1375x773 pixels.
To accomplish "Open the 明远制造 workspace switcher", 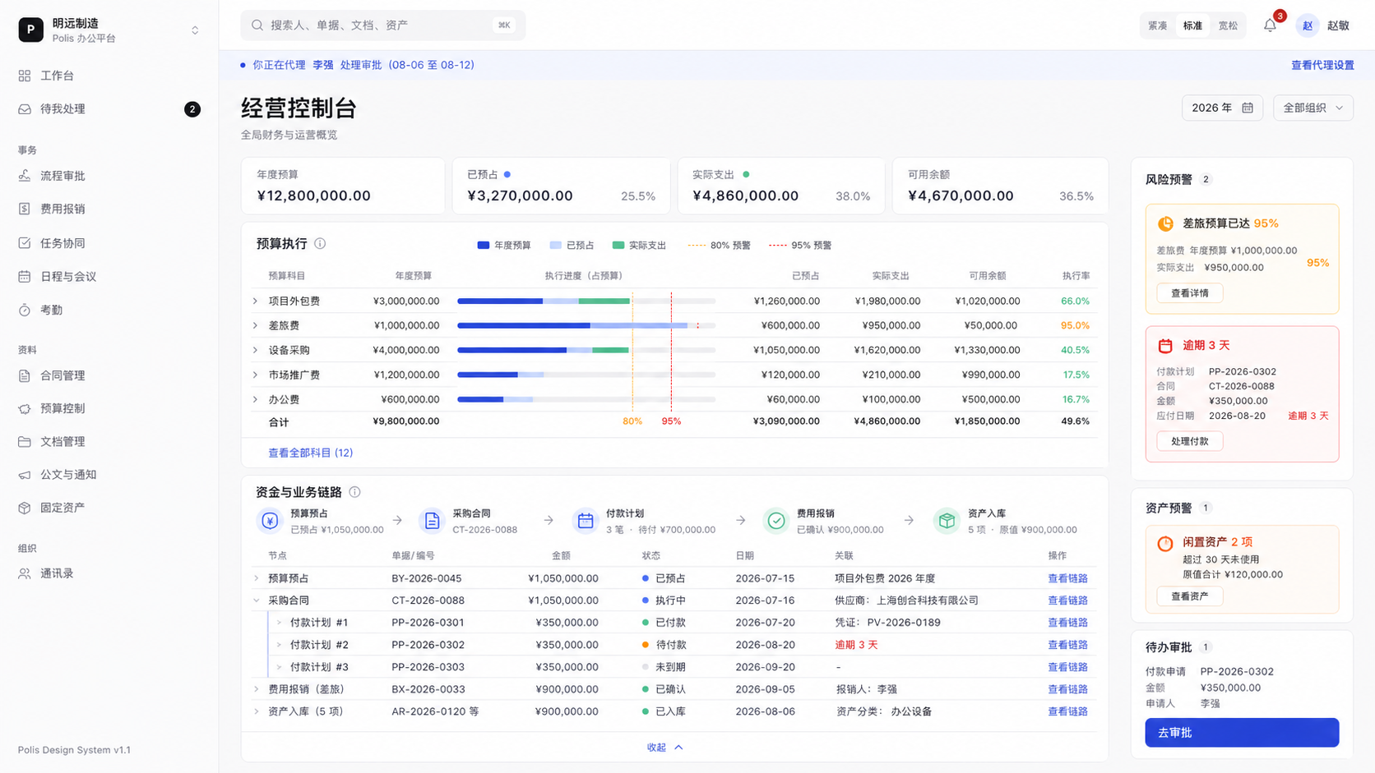I will 109,30.
